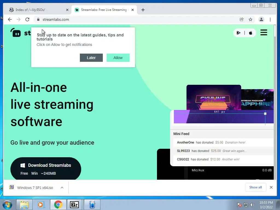The height and width of the screenshot is (210, 280).
Task: Click the Download Streamlabs button
Action: click(x=46, y=169)
